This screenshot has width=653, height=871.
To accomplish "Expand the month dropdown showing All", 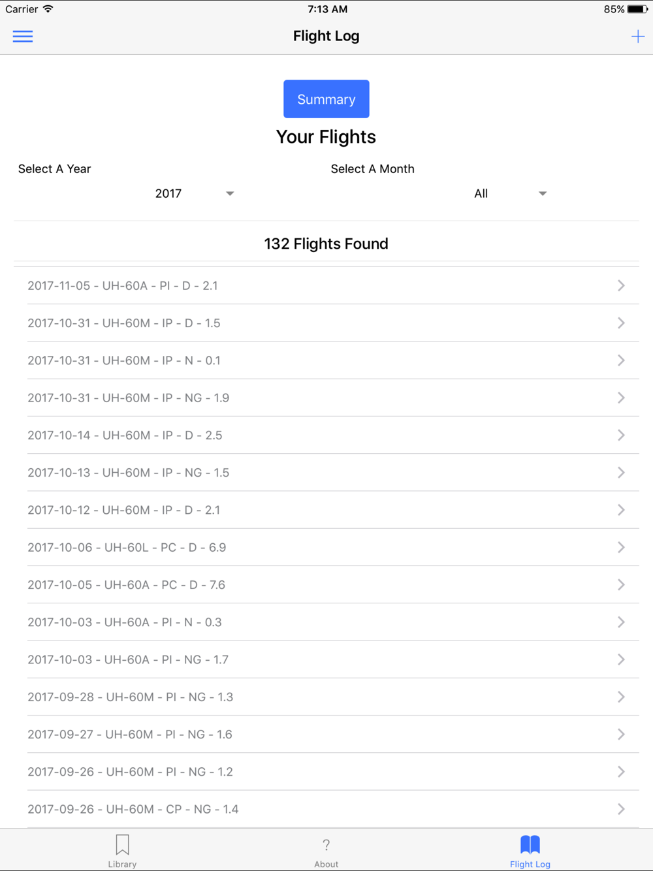I will [510, 193].
